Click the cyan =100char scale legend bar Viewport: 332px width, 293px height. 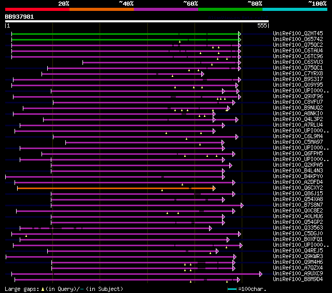(232, 289)
